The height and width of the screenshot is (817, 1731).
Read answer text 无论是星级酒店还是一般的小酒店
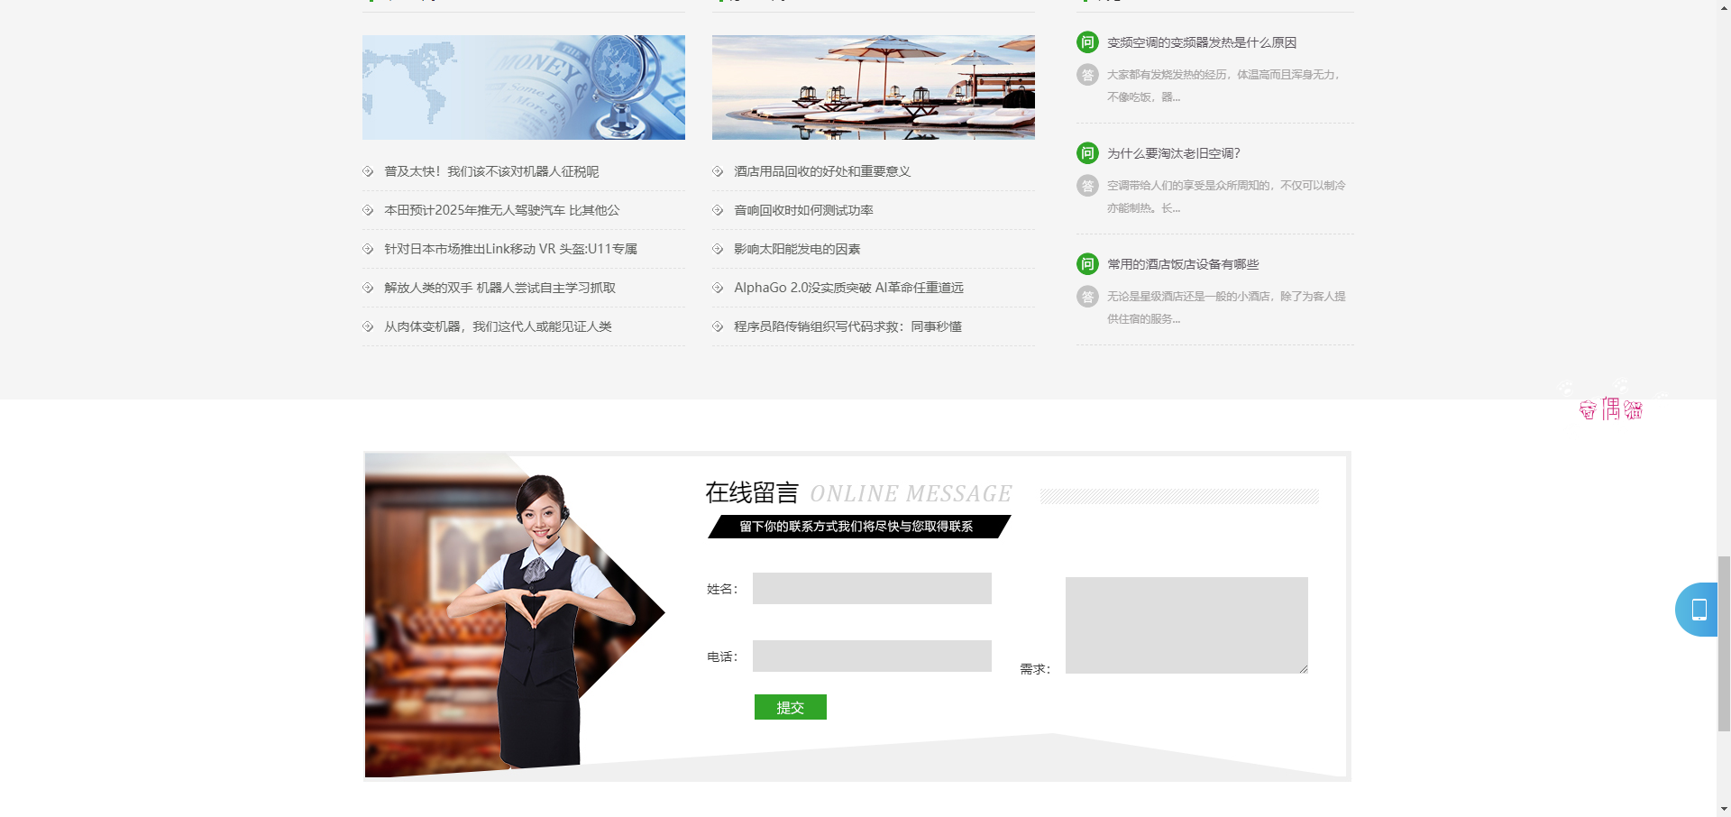(x=1226, y=308)
